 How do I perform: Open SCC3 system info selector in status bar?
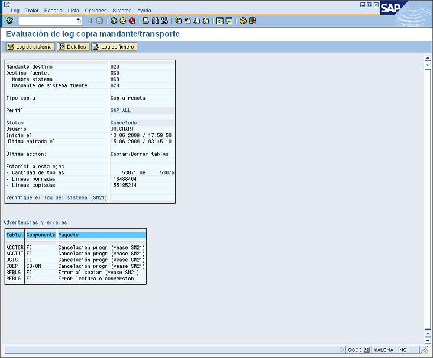(367, 350)
